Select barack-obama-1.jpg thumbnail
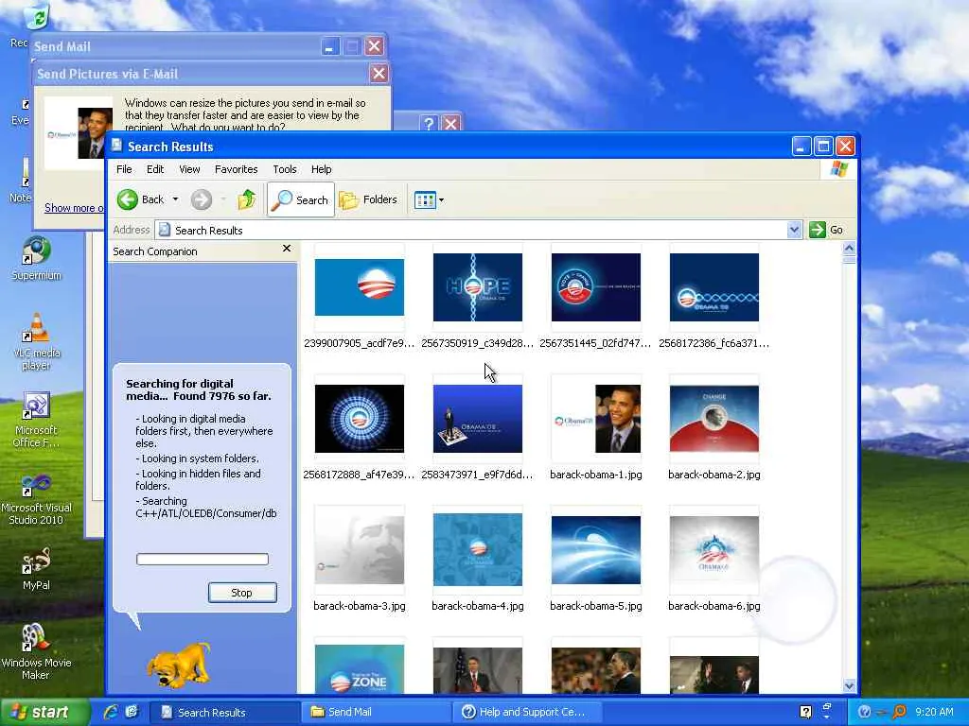969x726 pixels. [596, 419]
